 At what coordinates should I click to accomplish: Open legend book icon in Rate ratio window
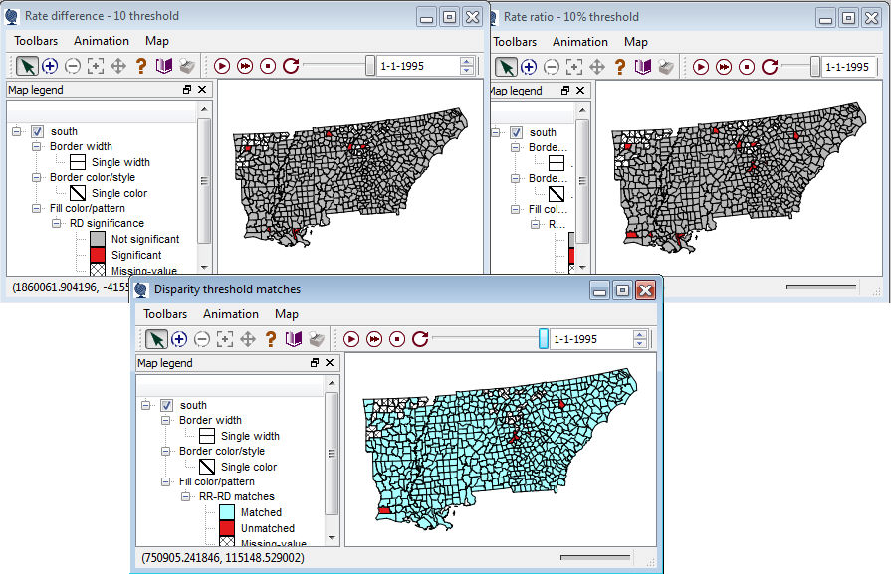click(x=643, y=67)
